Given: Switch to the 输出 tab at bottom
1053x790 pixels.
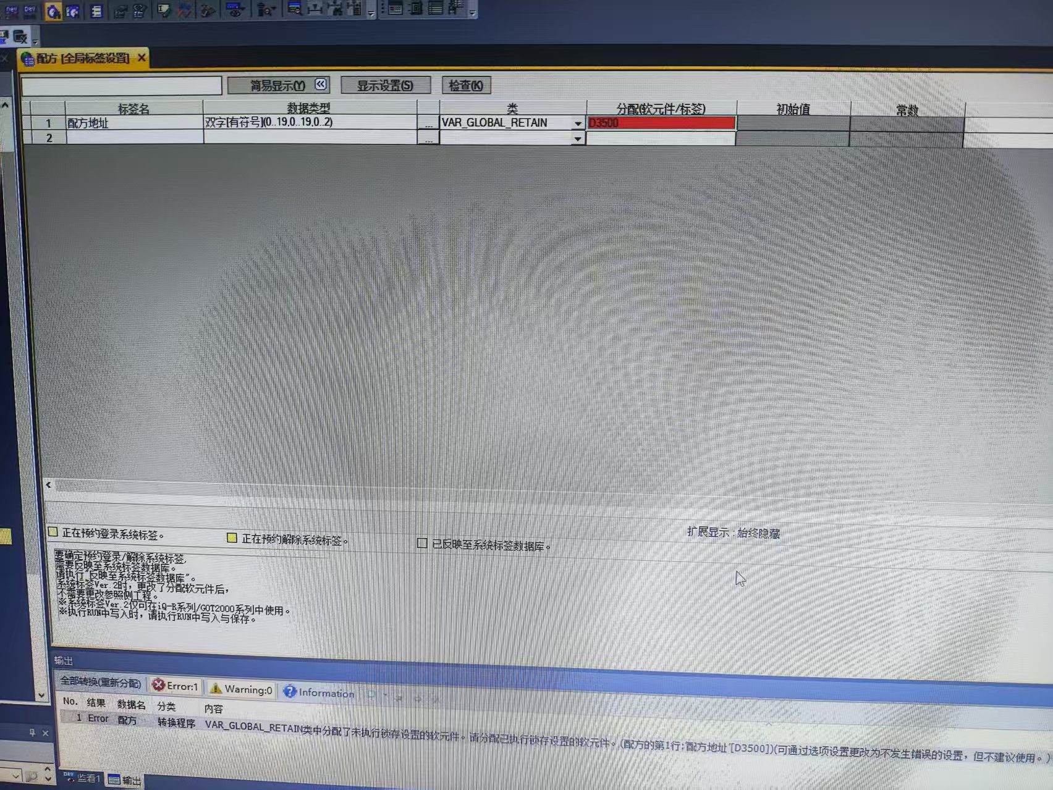Looking at the screenshot, I should click(125, 781).
